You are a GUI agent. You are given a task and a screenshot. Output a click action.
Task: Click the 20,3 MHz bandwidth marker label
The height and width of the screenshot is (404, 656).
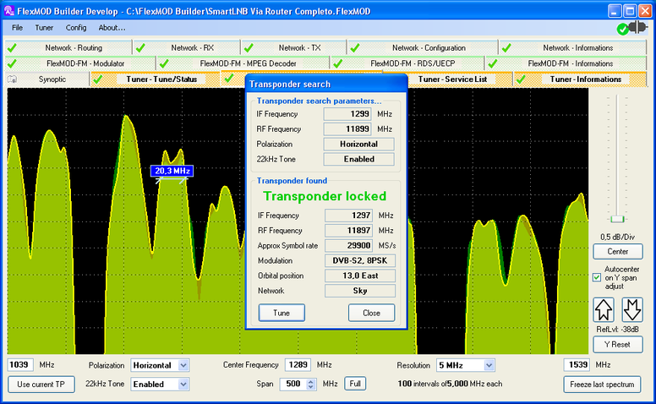pos(172,171)
